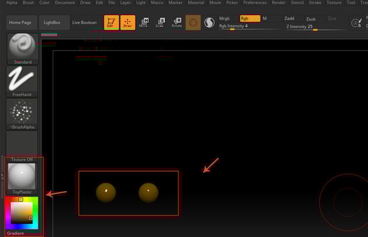Image resolution: width=368 pixels, height=237 pixels.
Task: Enable Zadd sculpting mode
Action: 289,19
